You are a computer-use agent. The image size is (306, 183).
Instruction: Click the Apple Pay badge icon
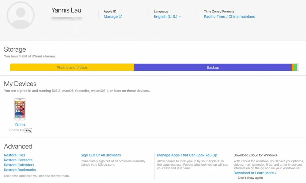28,131
